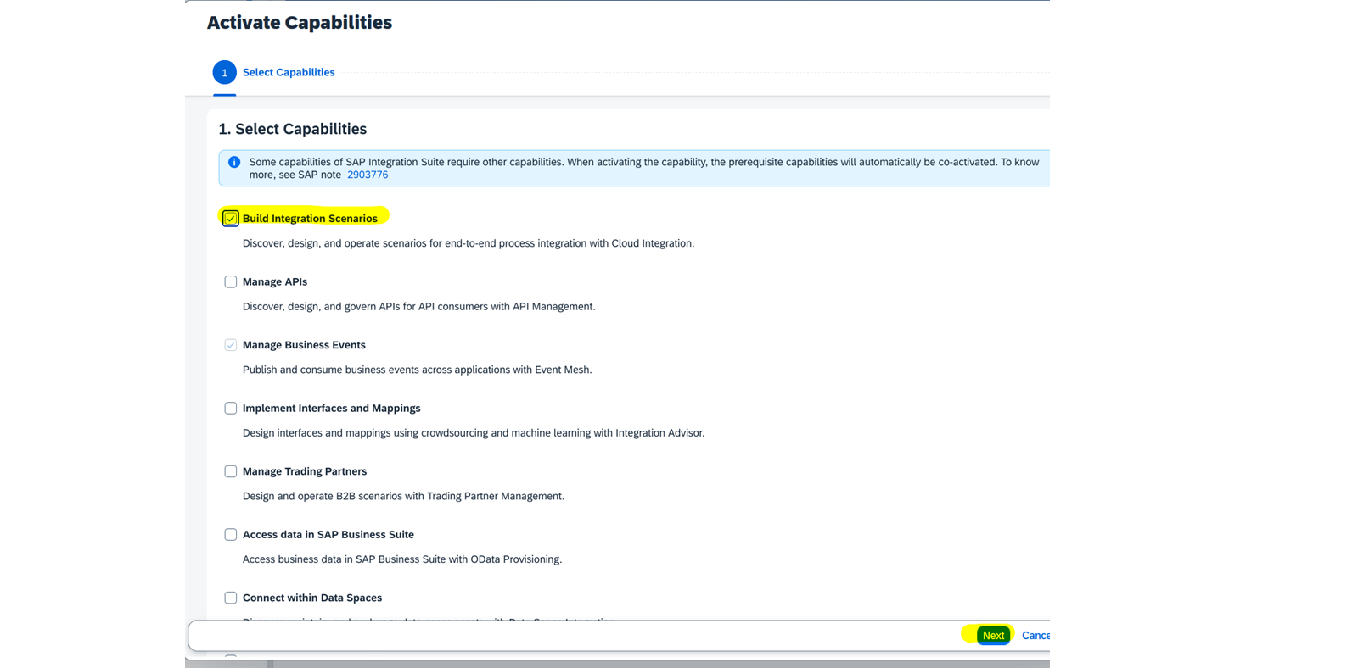Check Implement Interfaces and Mappings

point(230,409)
